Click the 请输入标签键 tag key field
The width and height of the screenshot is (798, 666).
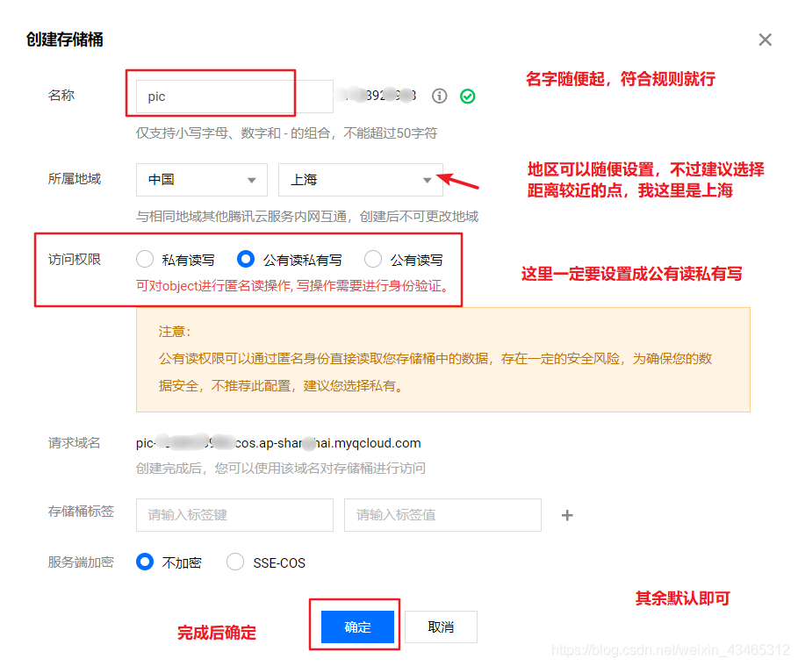[234, 514]
